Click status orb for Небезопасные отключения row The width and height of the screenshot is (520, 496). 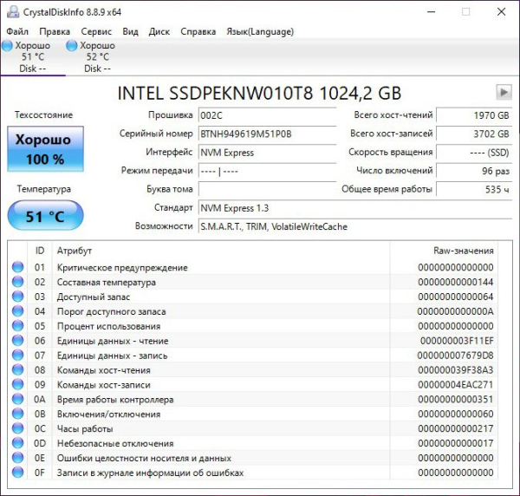pyautogui.click(x=18, y=443)
